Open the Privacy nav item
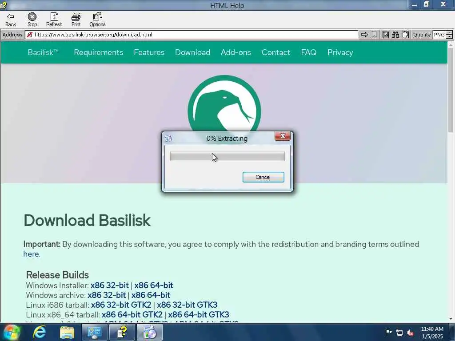Image resolution: width=455 pixels, height=341 pixels. point(340,52)
